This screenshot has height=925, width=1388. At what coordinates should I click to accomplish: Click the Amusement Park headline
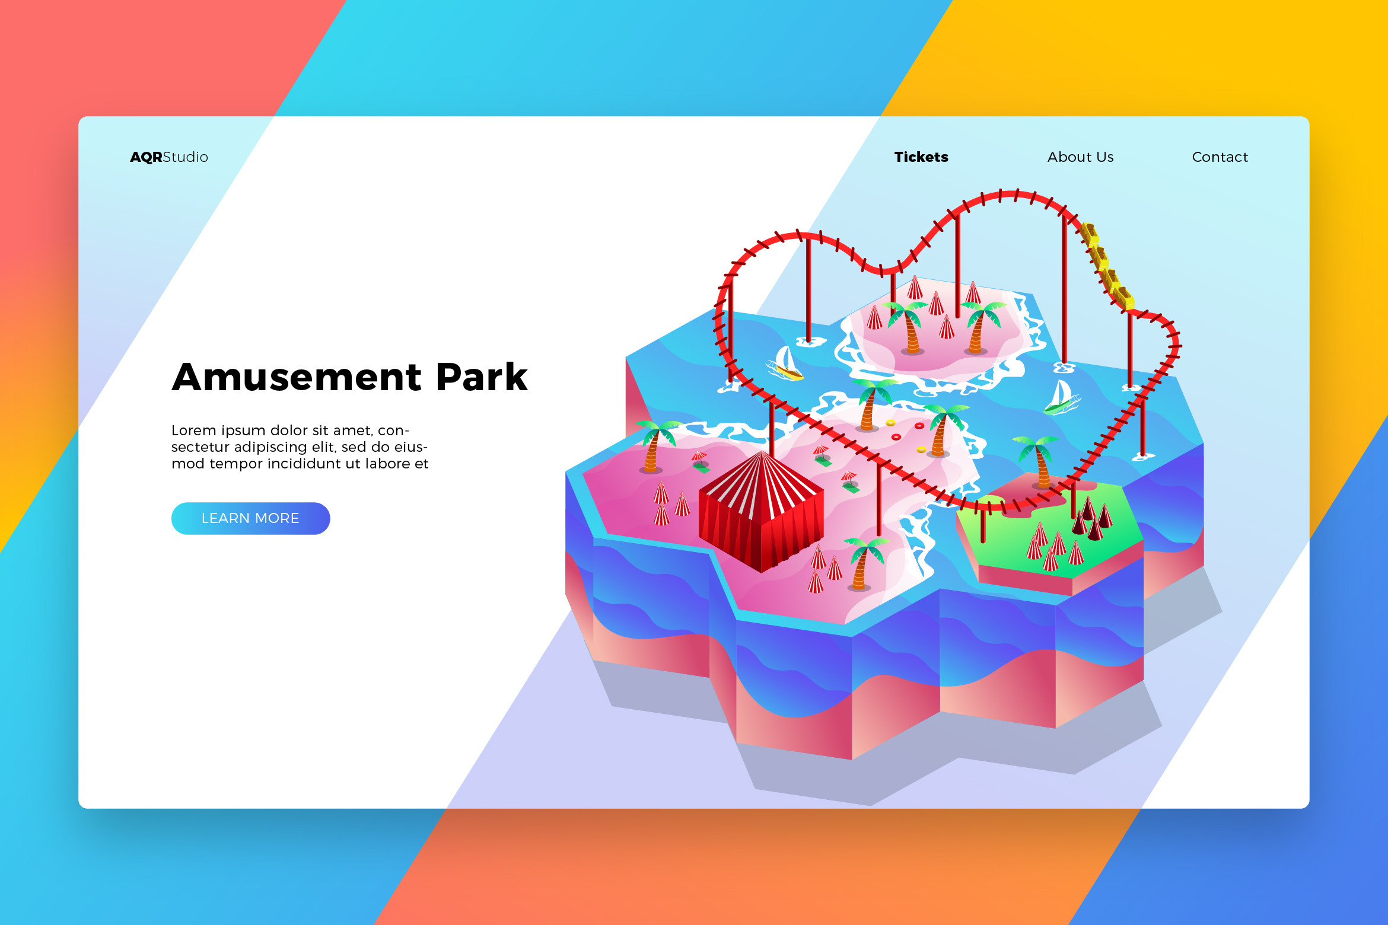[349, 377]
